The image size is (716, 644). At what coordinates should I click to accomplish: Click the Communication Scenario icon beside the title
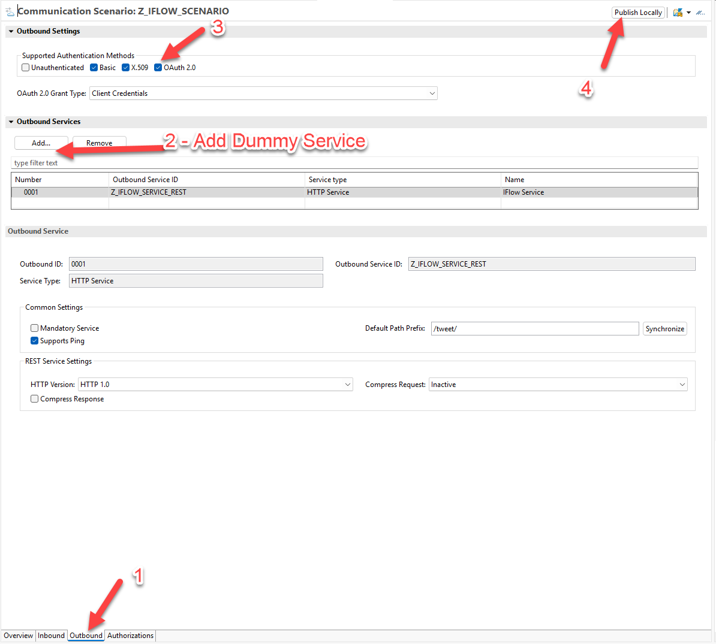(x=10, y=11)
